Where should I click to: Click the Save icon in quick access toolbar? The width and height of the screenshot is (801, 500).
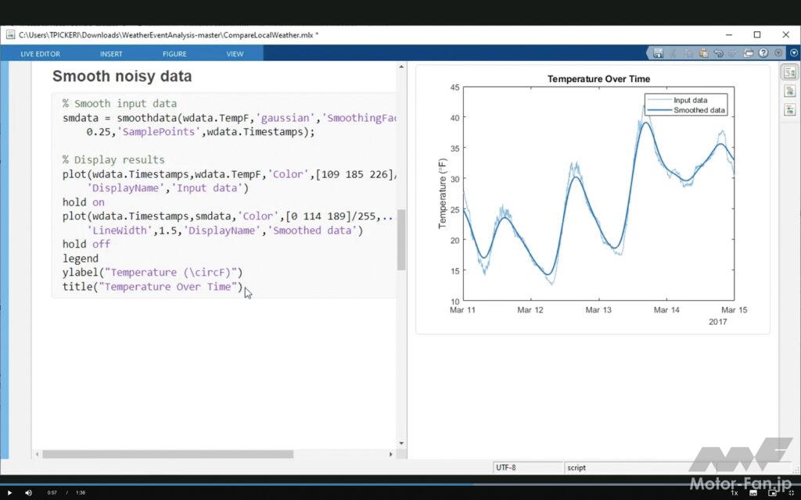pyautogui.click(x=658, y=53)
